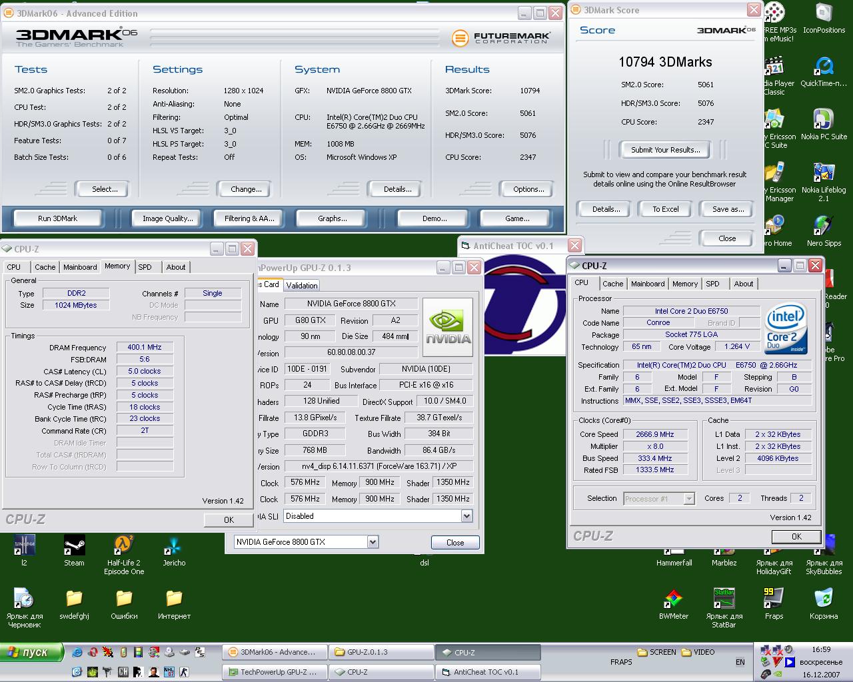Open SCREEN folder toolbar in taskbar
The width and height of the screenshot is (853, 682).
[x=656, y=652]
